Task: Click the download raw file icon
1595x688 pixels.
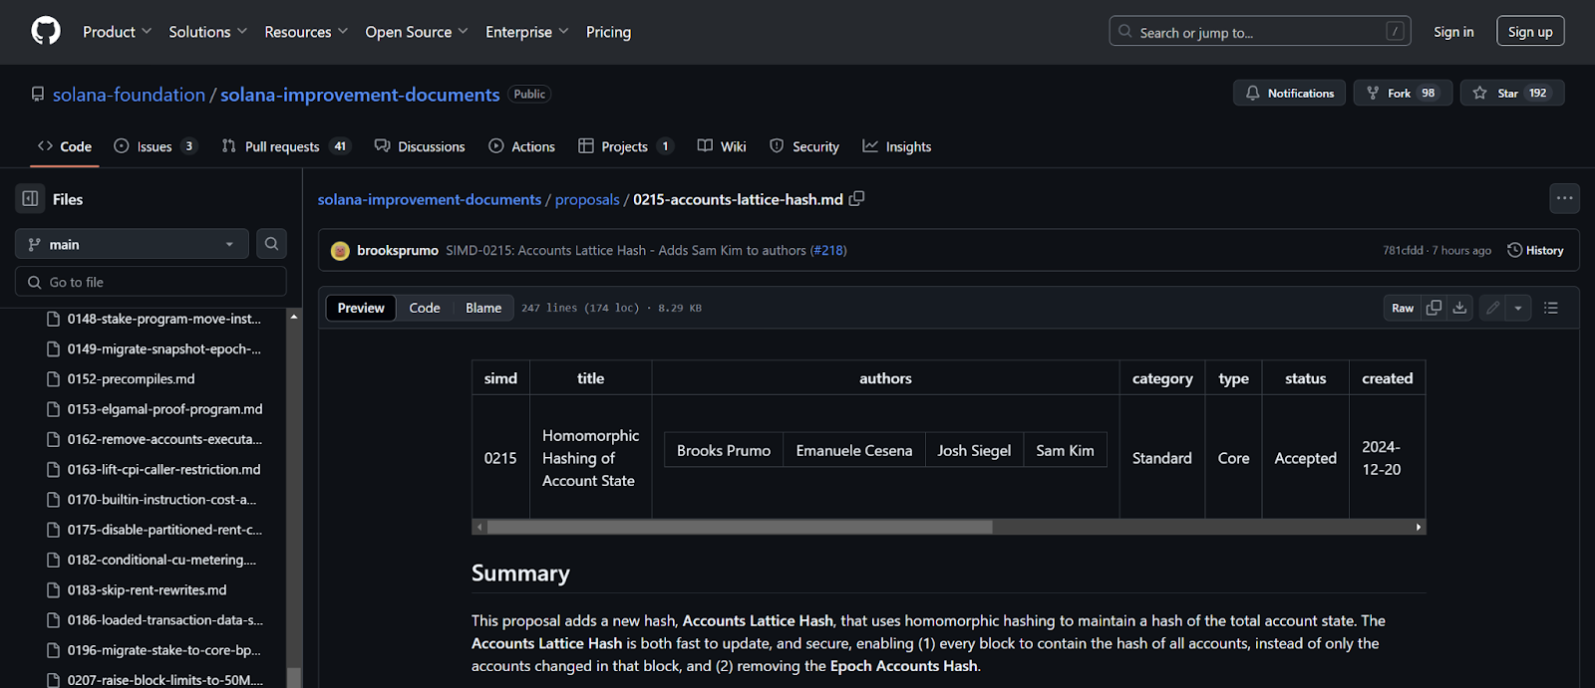Action: coord(1459,308)
